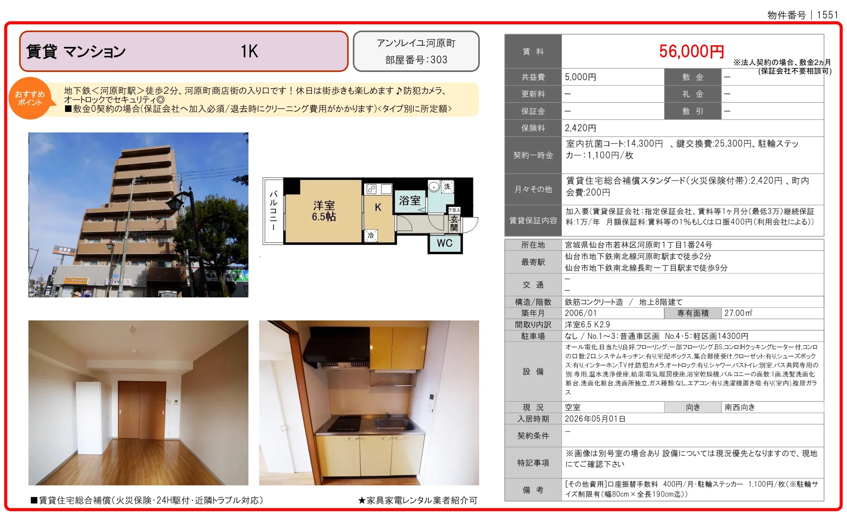This screenshot has height=515, width=847.
Task: Click the 物件番号 | 1551 text
Action: 803,15
